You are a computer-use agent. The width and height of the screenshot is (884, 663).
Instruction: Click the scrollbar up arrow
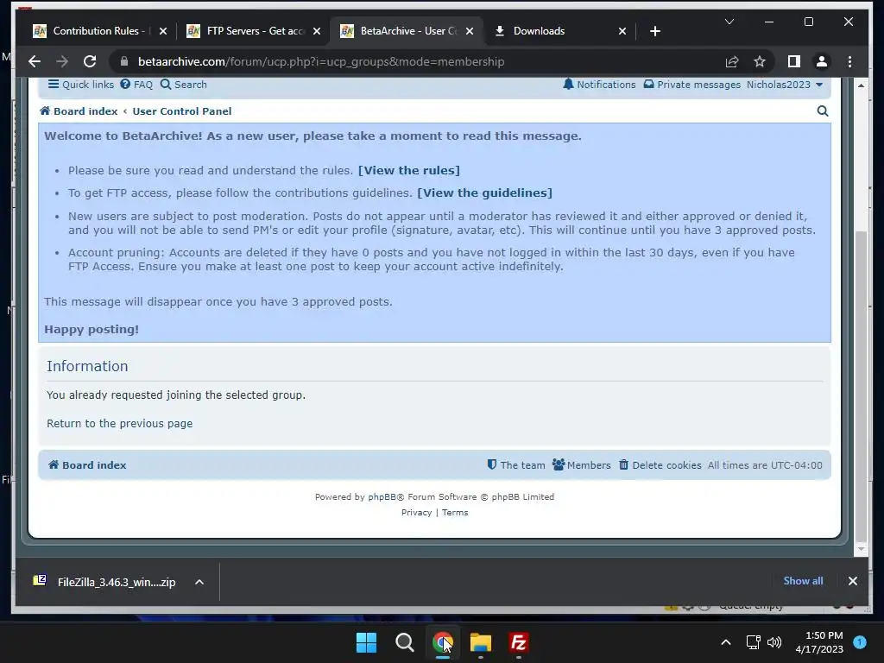tap(861, 85)
